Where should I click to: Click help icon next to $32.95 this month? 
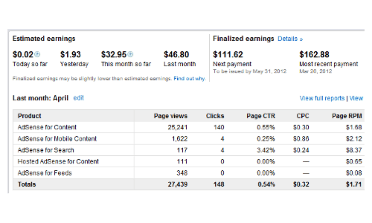(x=130, y=54)
